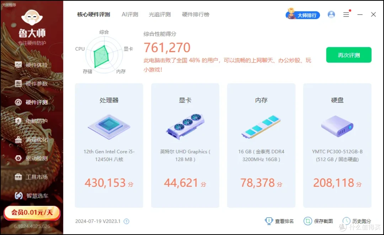Click the radar performance chart

pyautogui.click(x=104, y=55)
